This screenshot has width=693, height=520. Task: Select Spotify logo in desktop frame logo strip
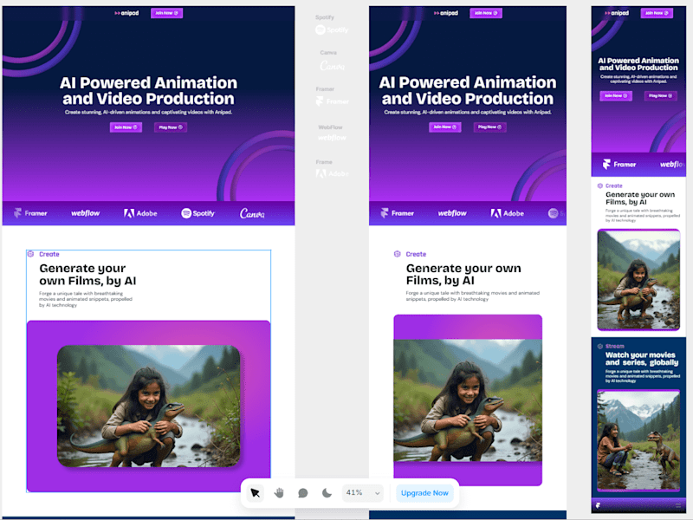coord(198,213)
